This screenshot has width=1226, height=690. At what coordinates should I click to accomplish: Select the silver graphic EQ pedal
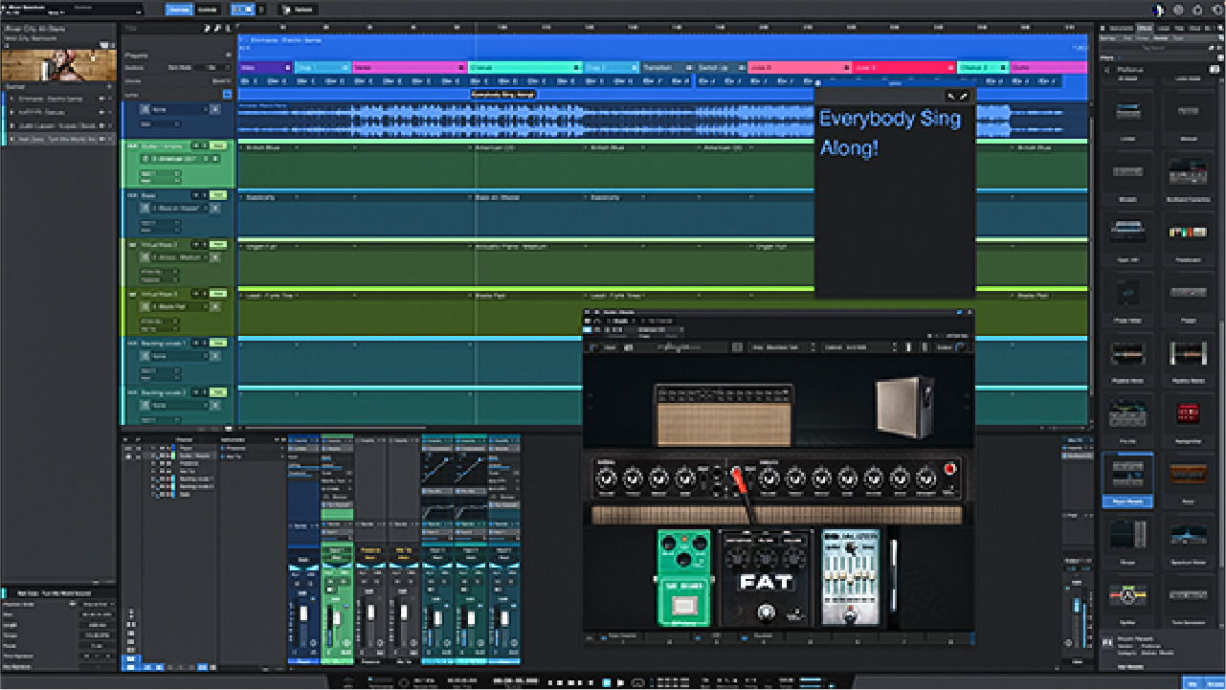pos(851,577)
